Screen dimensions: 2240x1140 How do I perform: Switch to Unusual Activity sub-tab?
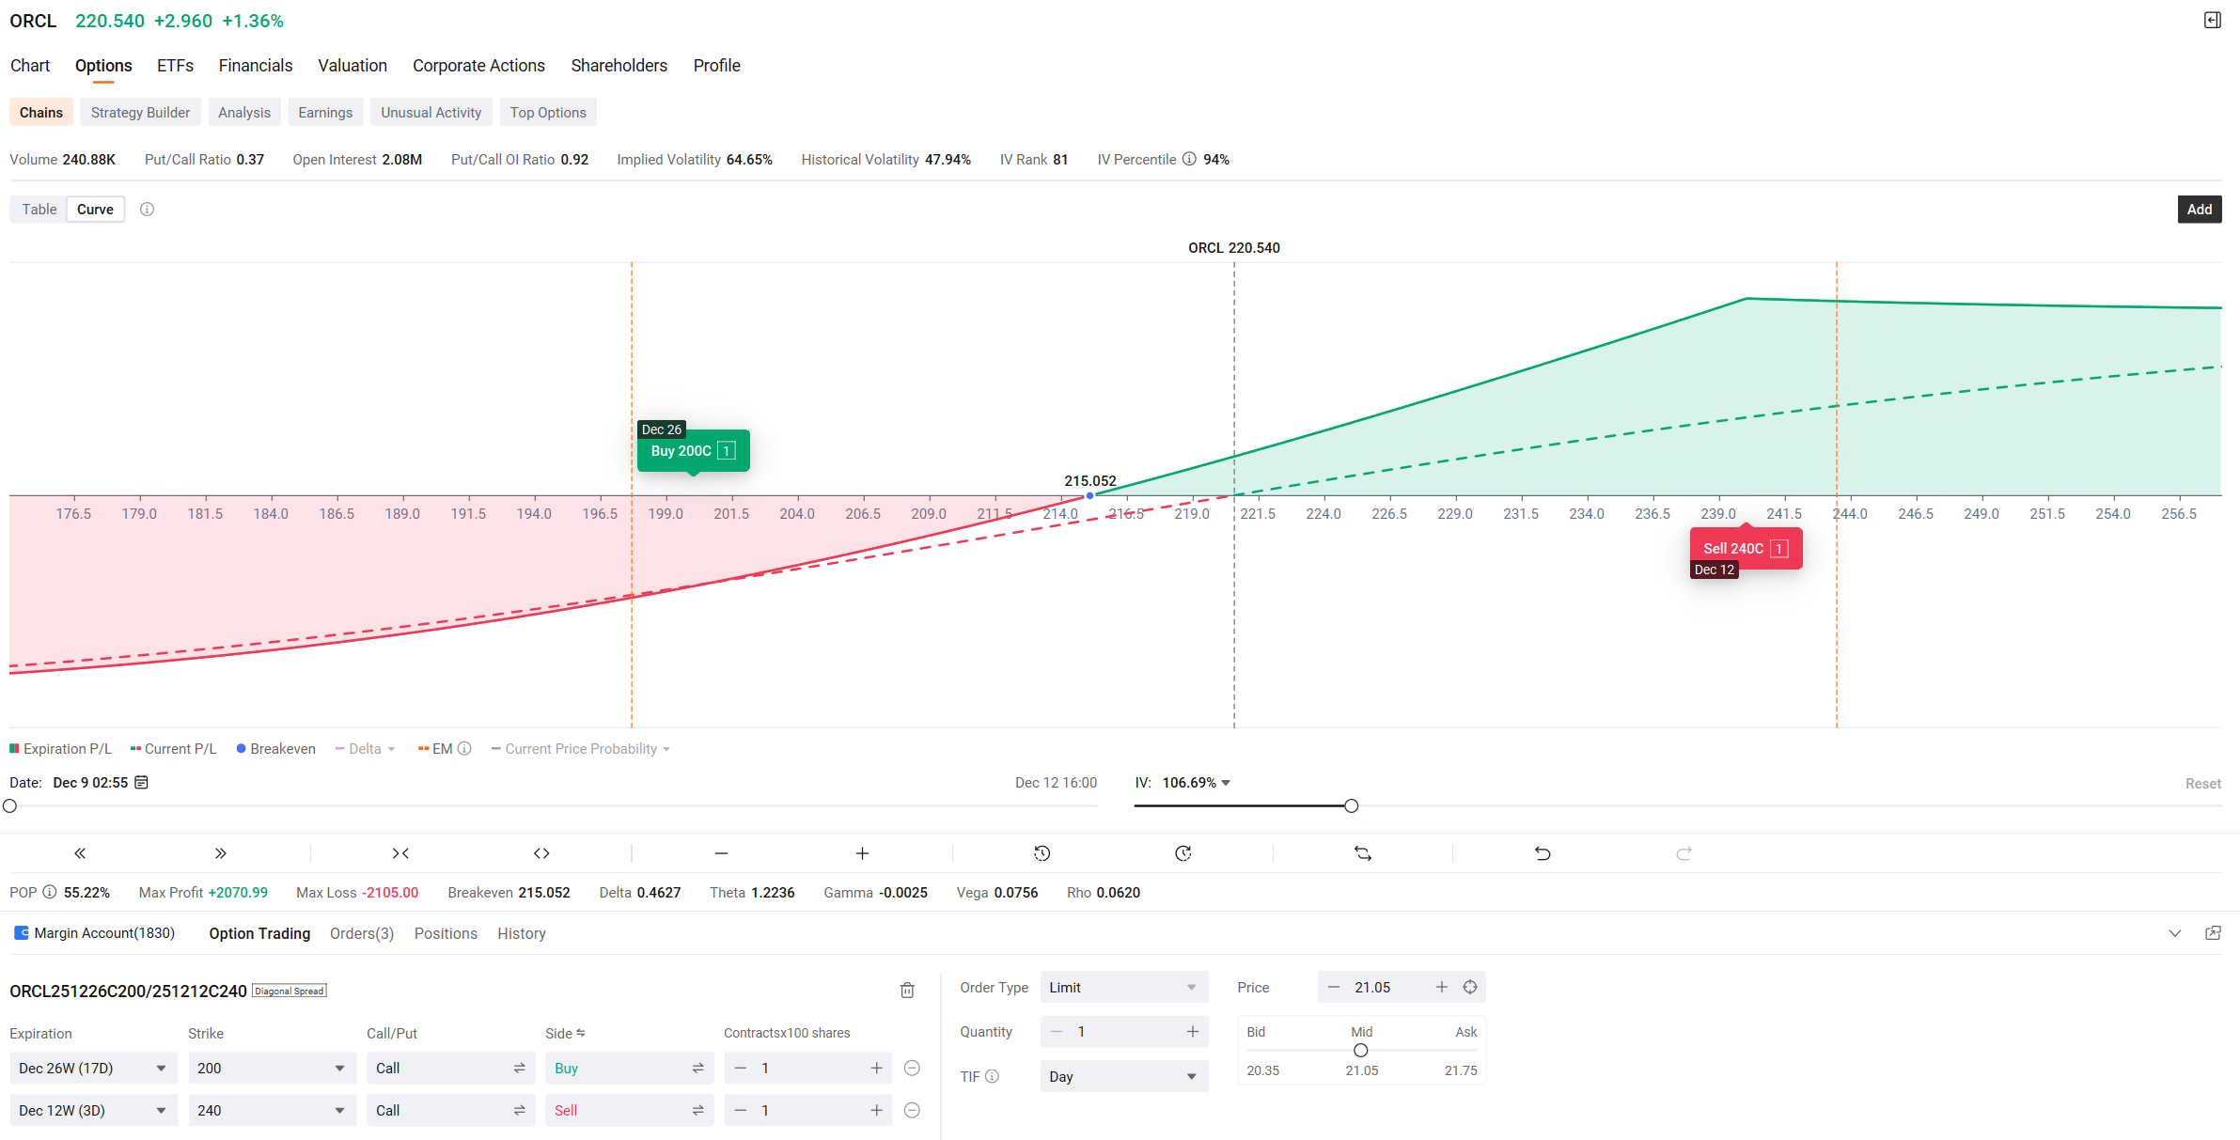pos(431,113)
